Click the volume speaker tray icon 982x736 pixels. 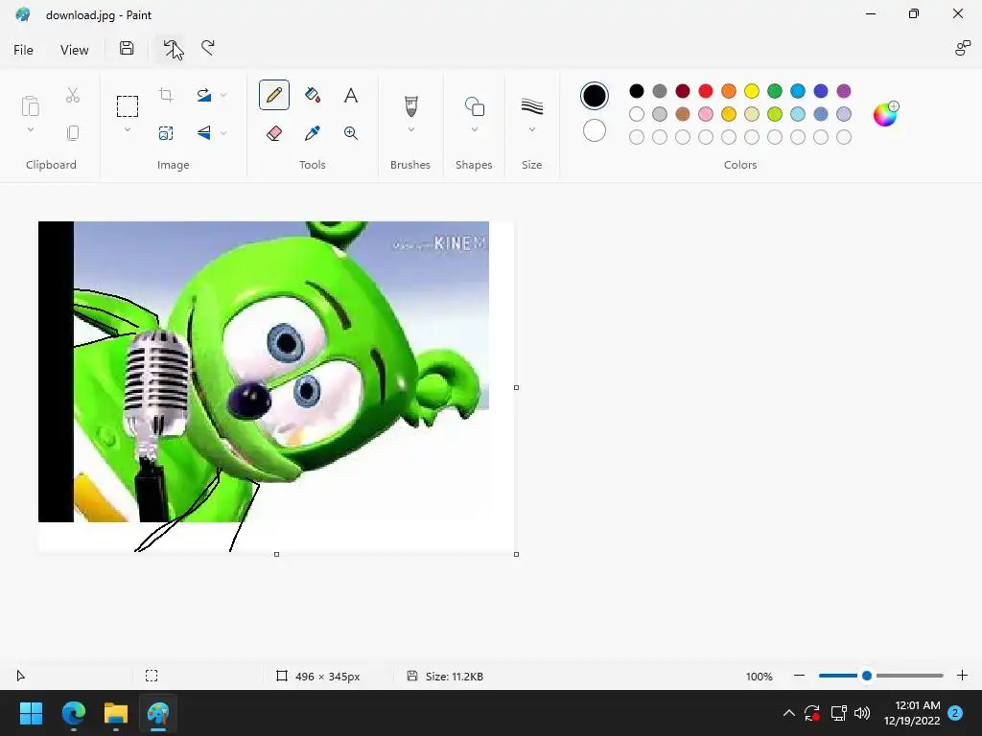[x=862, y=713]
